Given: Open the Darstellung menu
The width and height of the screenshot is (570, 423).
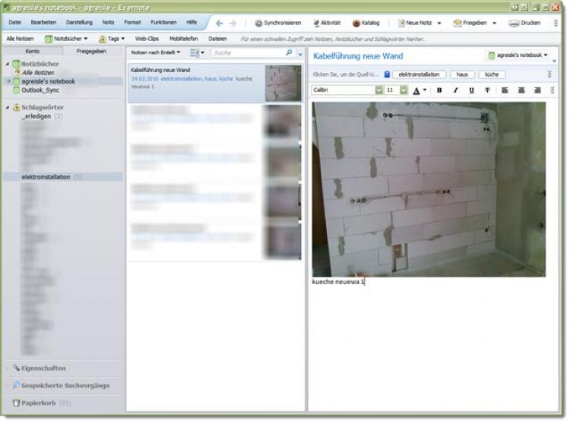Looking at the screenshot, I should pos(79,22).
